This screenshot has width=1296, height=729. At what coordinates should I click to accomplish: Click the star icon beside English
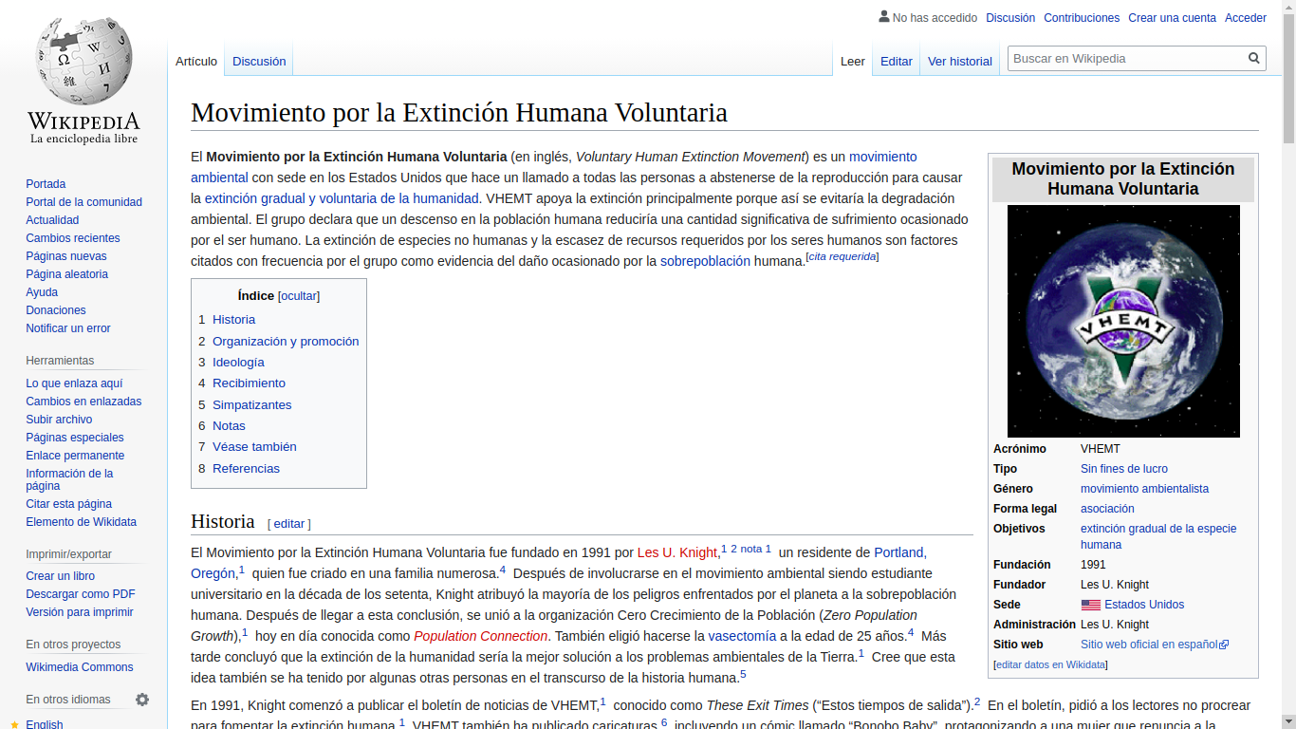pyautogui.click(x=14, y=724)
